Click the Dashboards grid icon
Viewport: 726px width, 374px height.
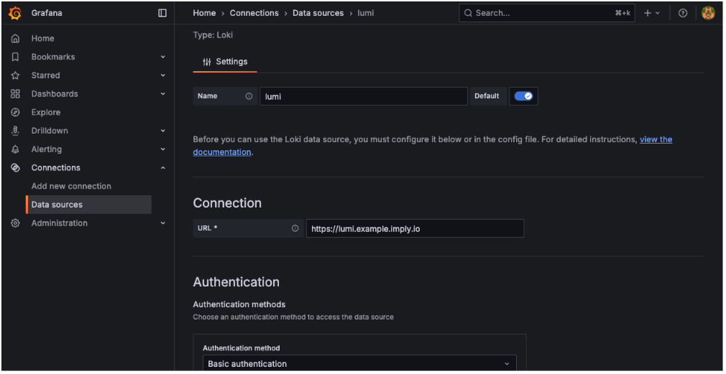point(15,94)
